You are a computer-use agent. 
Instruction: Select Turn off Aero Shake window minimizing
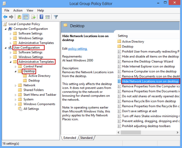(x=150, y=116)
